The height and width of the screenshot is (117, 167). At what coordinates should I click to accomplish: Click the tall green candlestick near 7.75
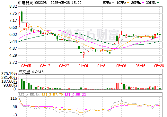(22, 16)
